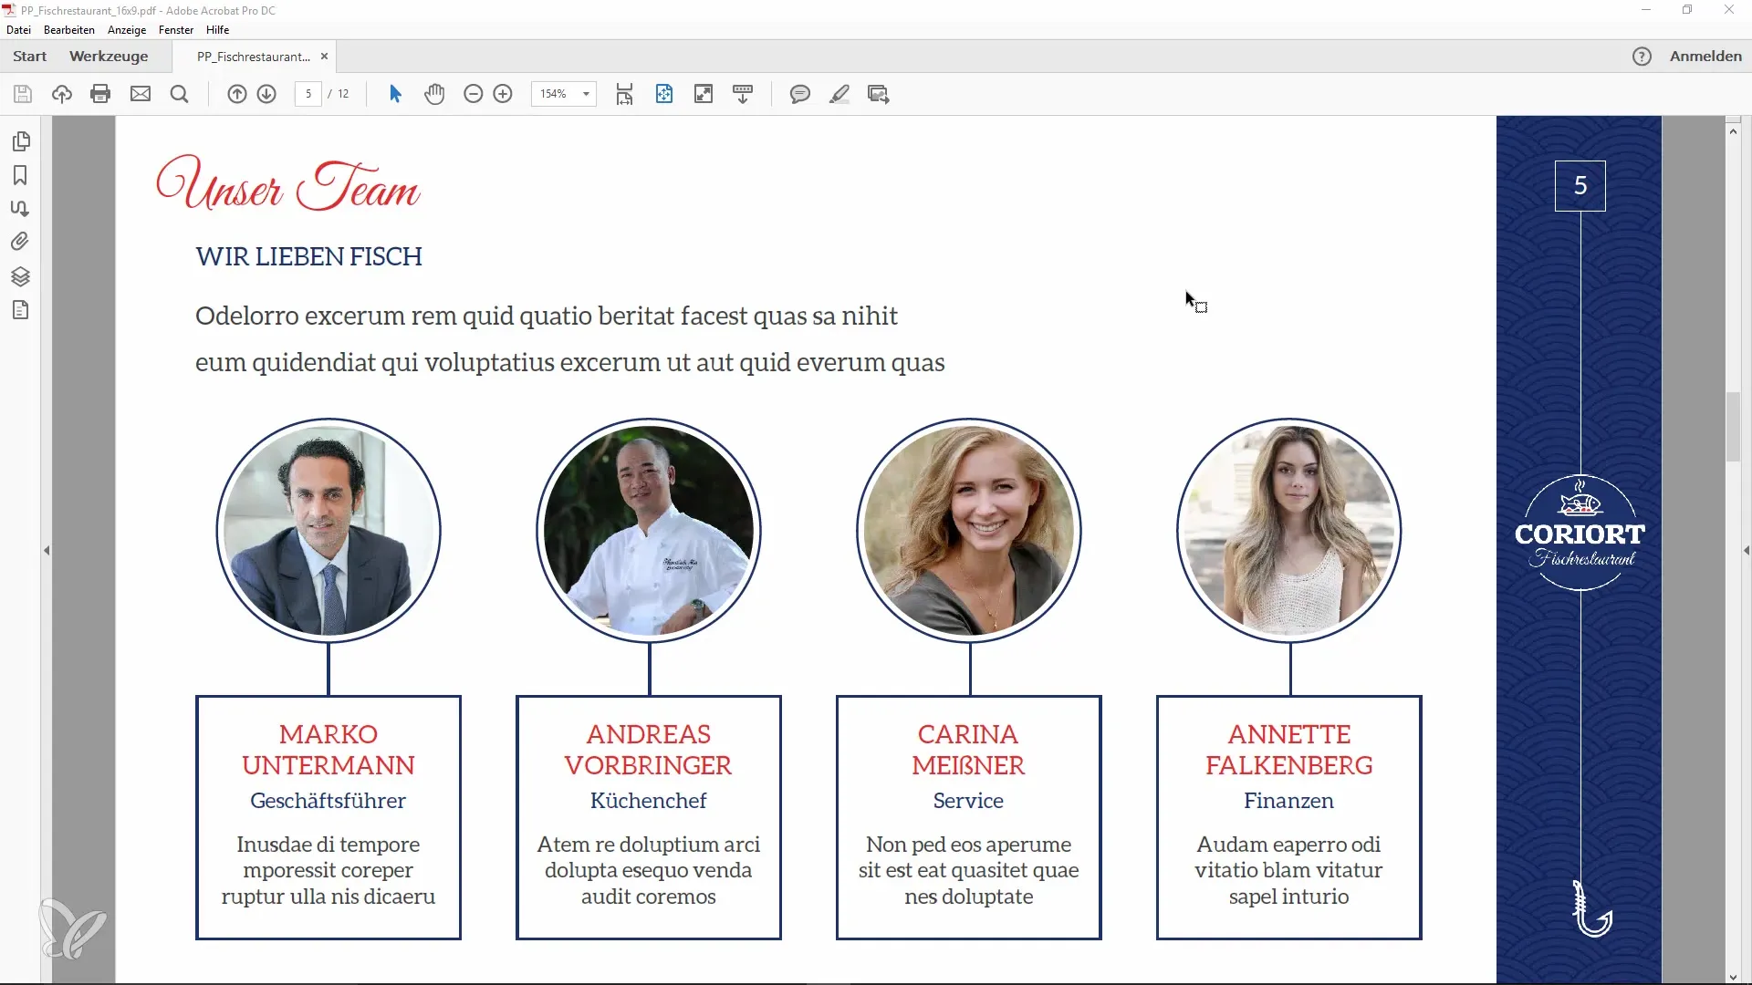Open the attachments paperclip panel
1752x985 pixels.
point(20,242)
